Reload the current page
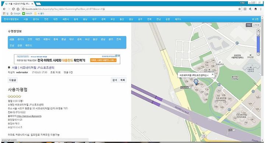 tap(13, 9)
